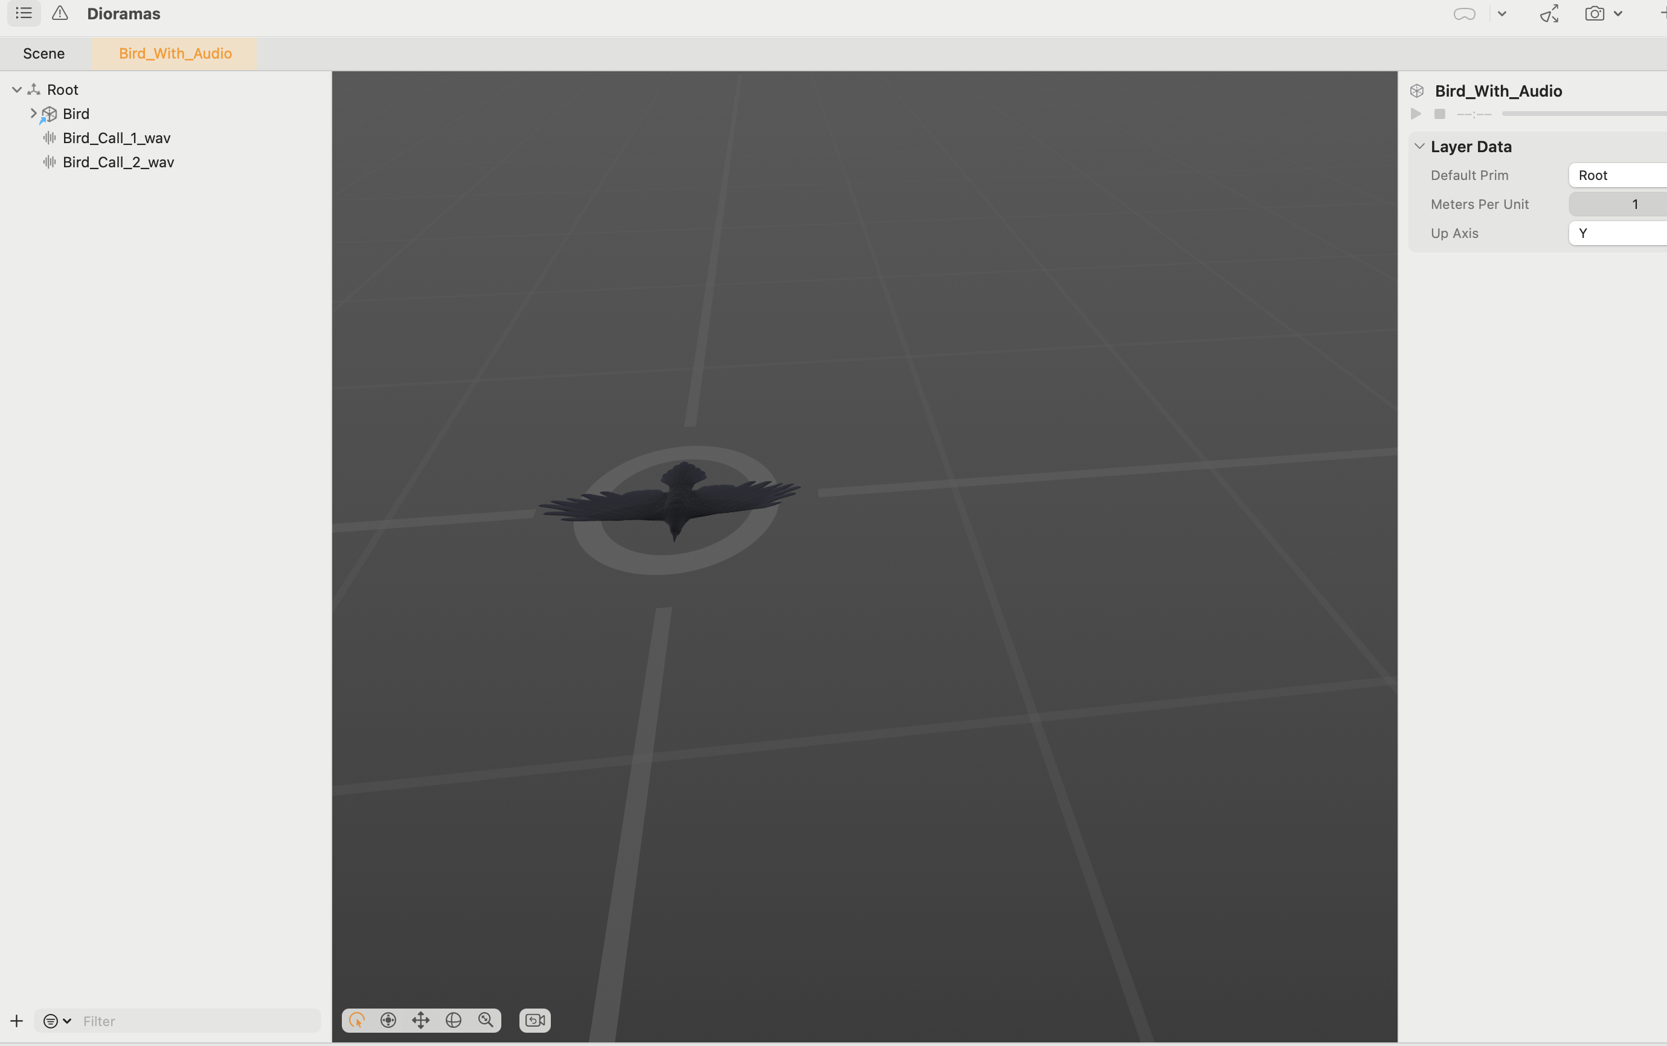
Task: Click the playback progress slider
Action: pyautogui.click(x=1584, y=114)
